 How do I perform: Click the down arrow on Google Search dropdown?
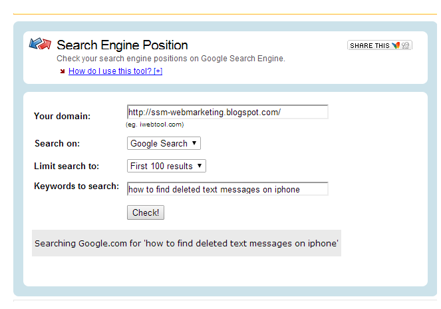click(194, 143)
